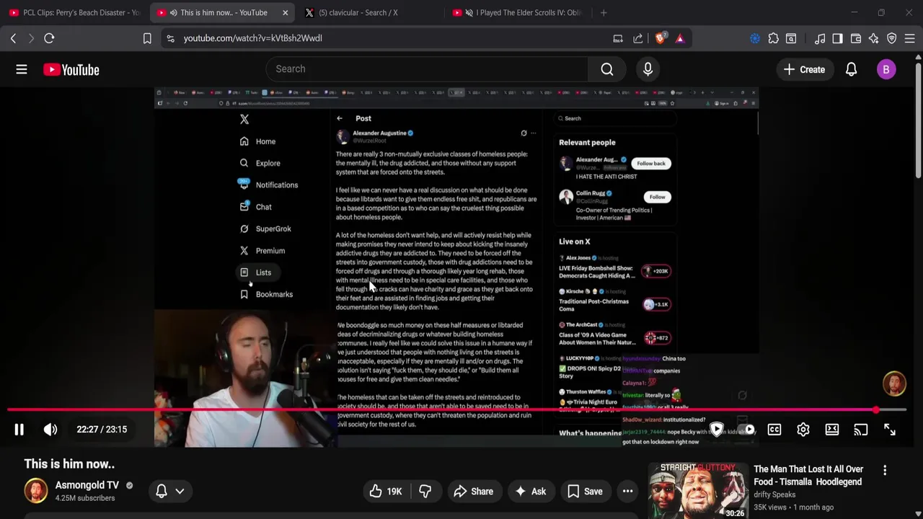Switch to theater mode view

[832, 430]
